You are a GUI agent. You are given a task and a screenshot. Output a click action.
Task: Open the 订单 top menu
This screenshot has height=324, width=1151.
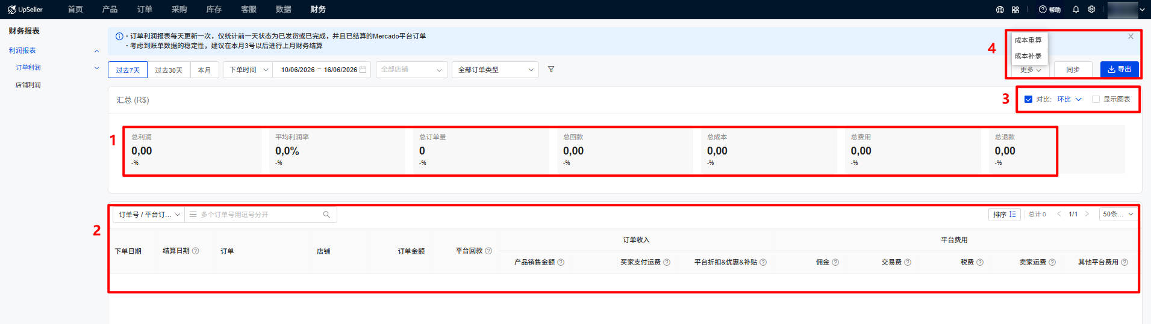point(145,10)
